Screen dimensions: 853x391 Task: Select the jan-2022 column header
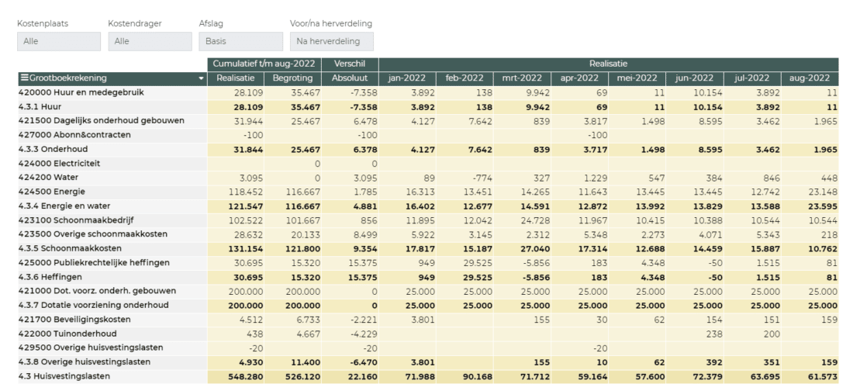coord(406,78)
